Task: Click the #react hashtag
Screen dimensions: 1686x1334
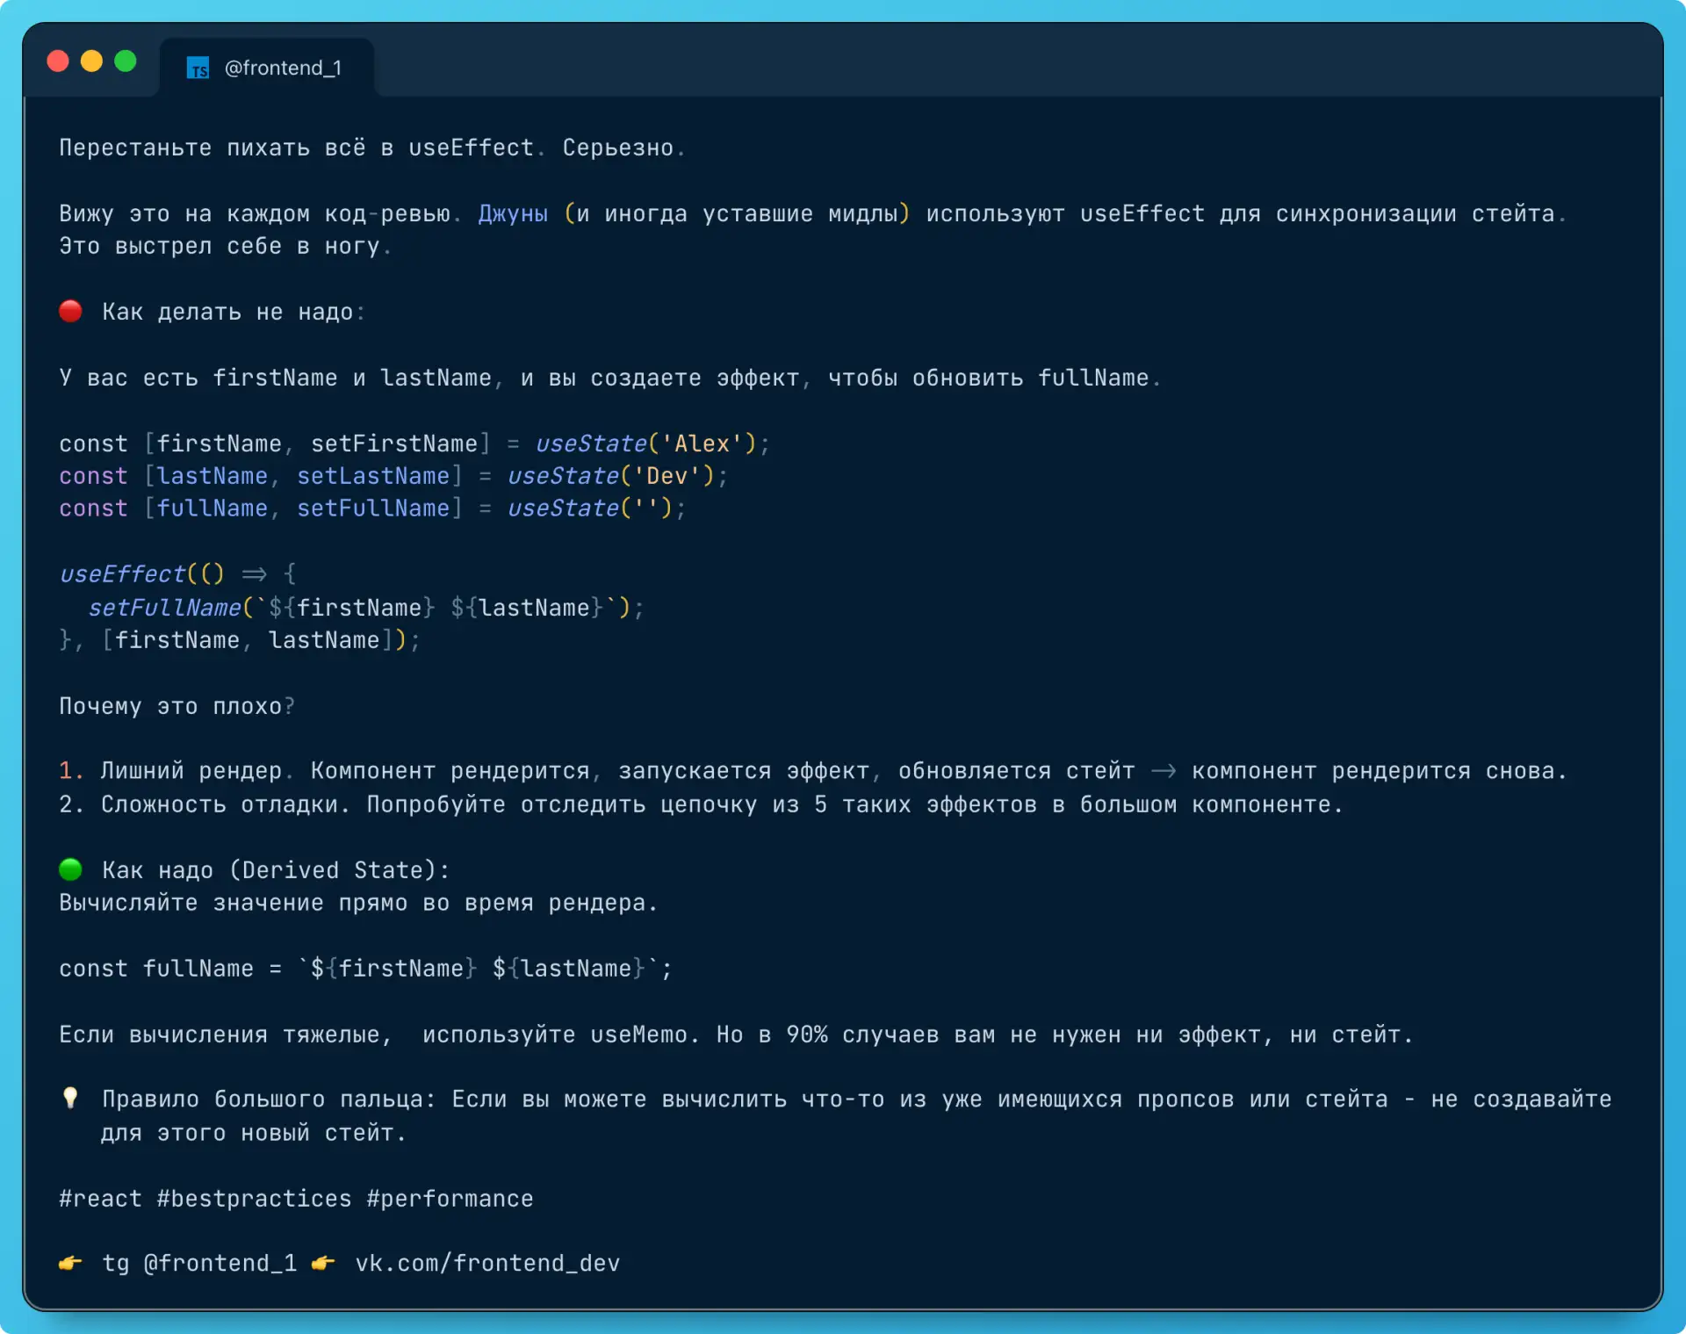Action: tap(100, 1199)
